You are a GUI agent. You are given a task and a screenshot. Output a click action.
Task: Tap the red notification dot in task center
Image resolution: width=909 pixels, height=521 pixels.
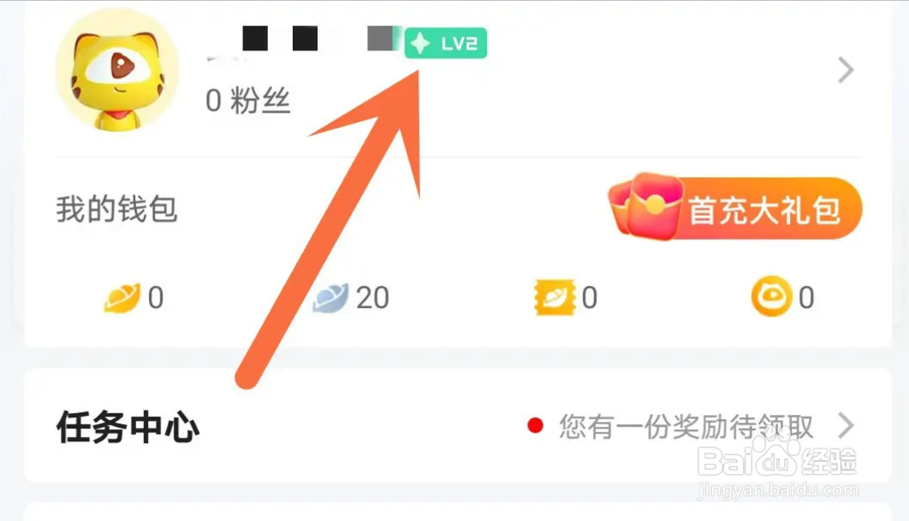pyautogui.click(x=535, y=426)
